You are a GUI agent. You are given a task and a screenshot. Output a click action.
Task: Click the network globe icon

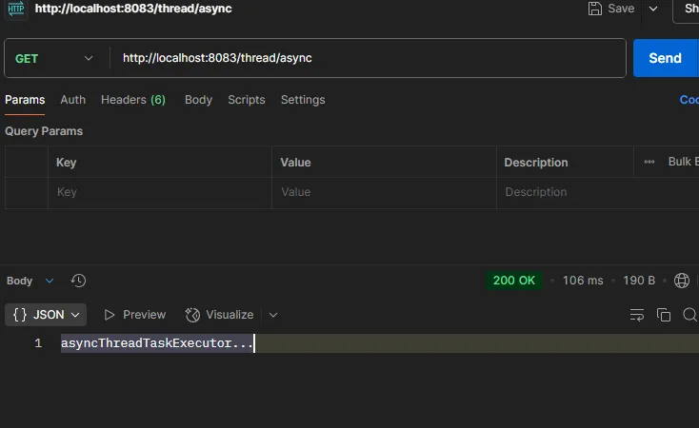(682, 281)
